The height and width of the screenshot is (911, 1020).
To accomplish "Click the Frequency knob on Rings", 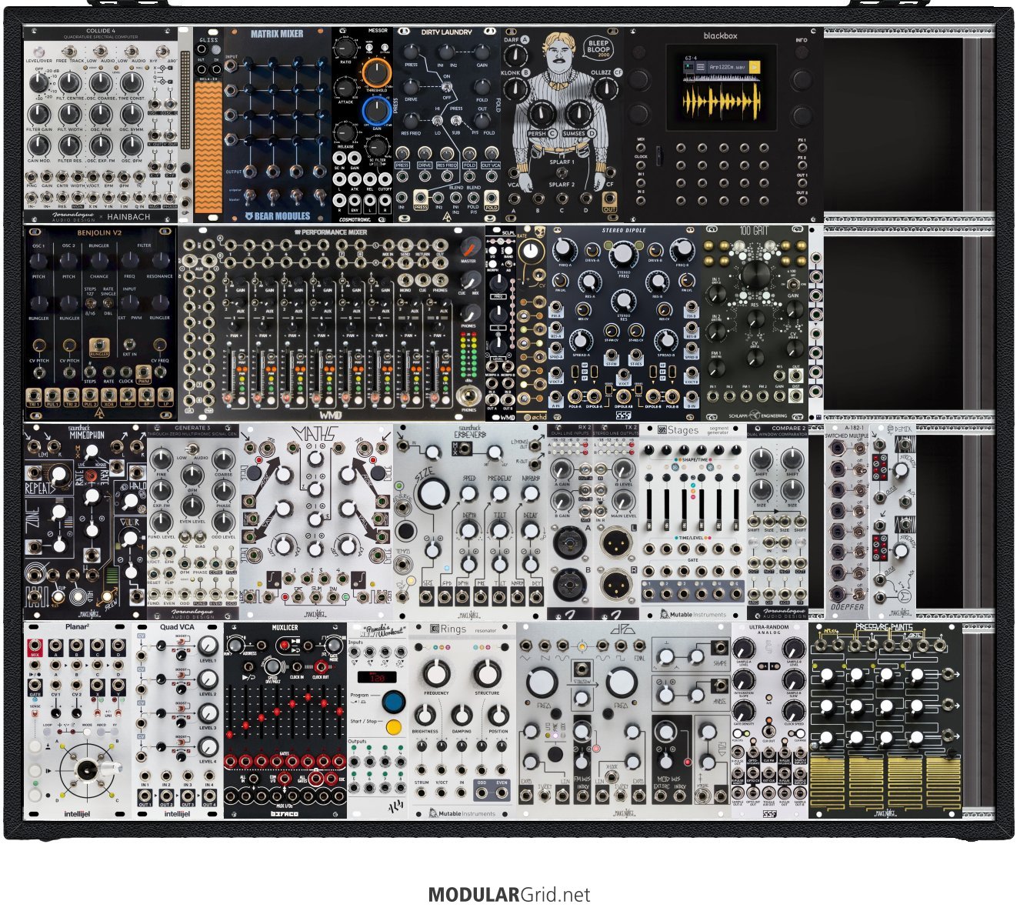I will (436, 674).
